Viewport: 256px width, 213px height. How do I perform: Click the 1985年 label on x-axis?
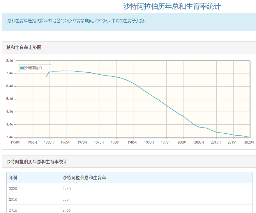pyautogui.click(x=133, y=142)
